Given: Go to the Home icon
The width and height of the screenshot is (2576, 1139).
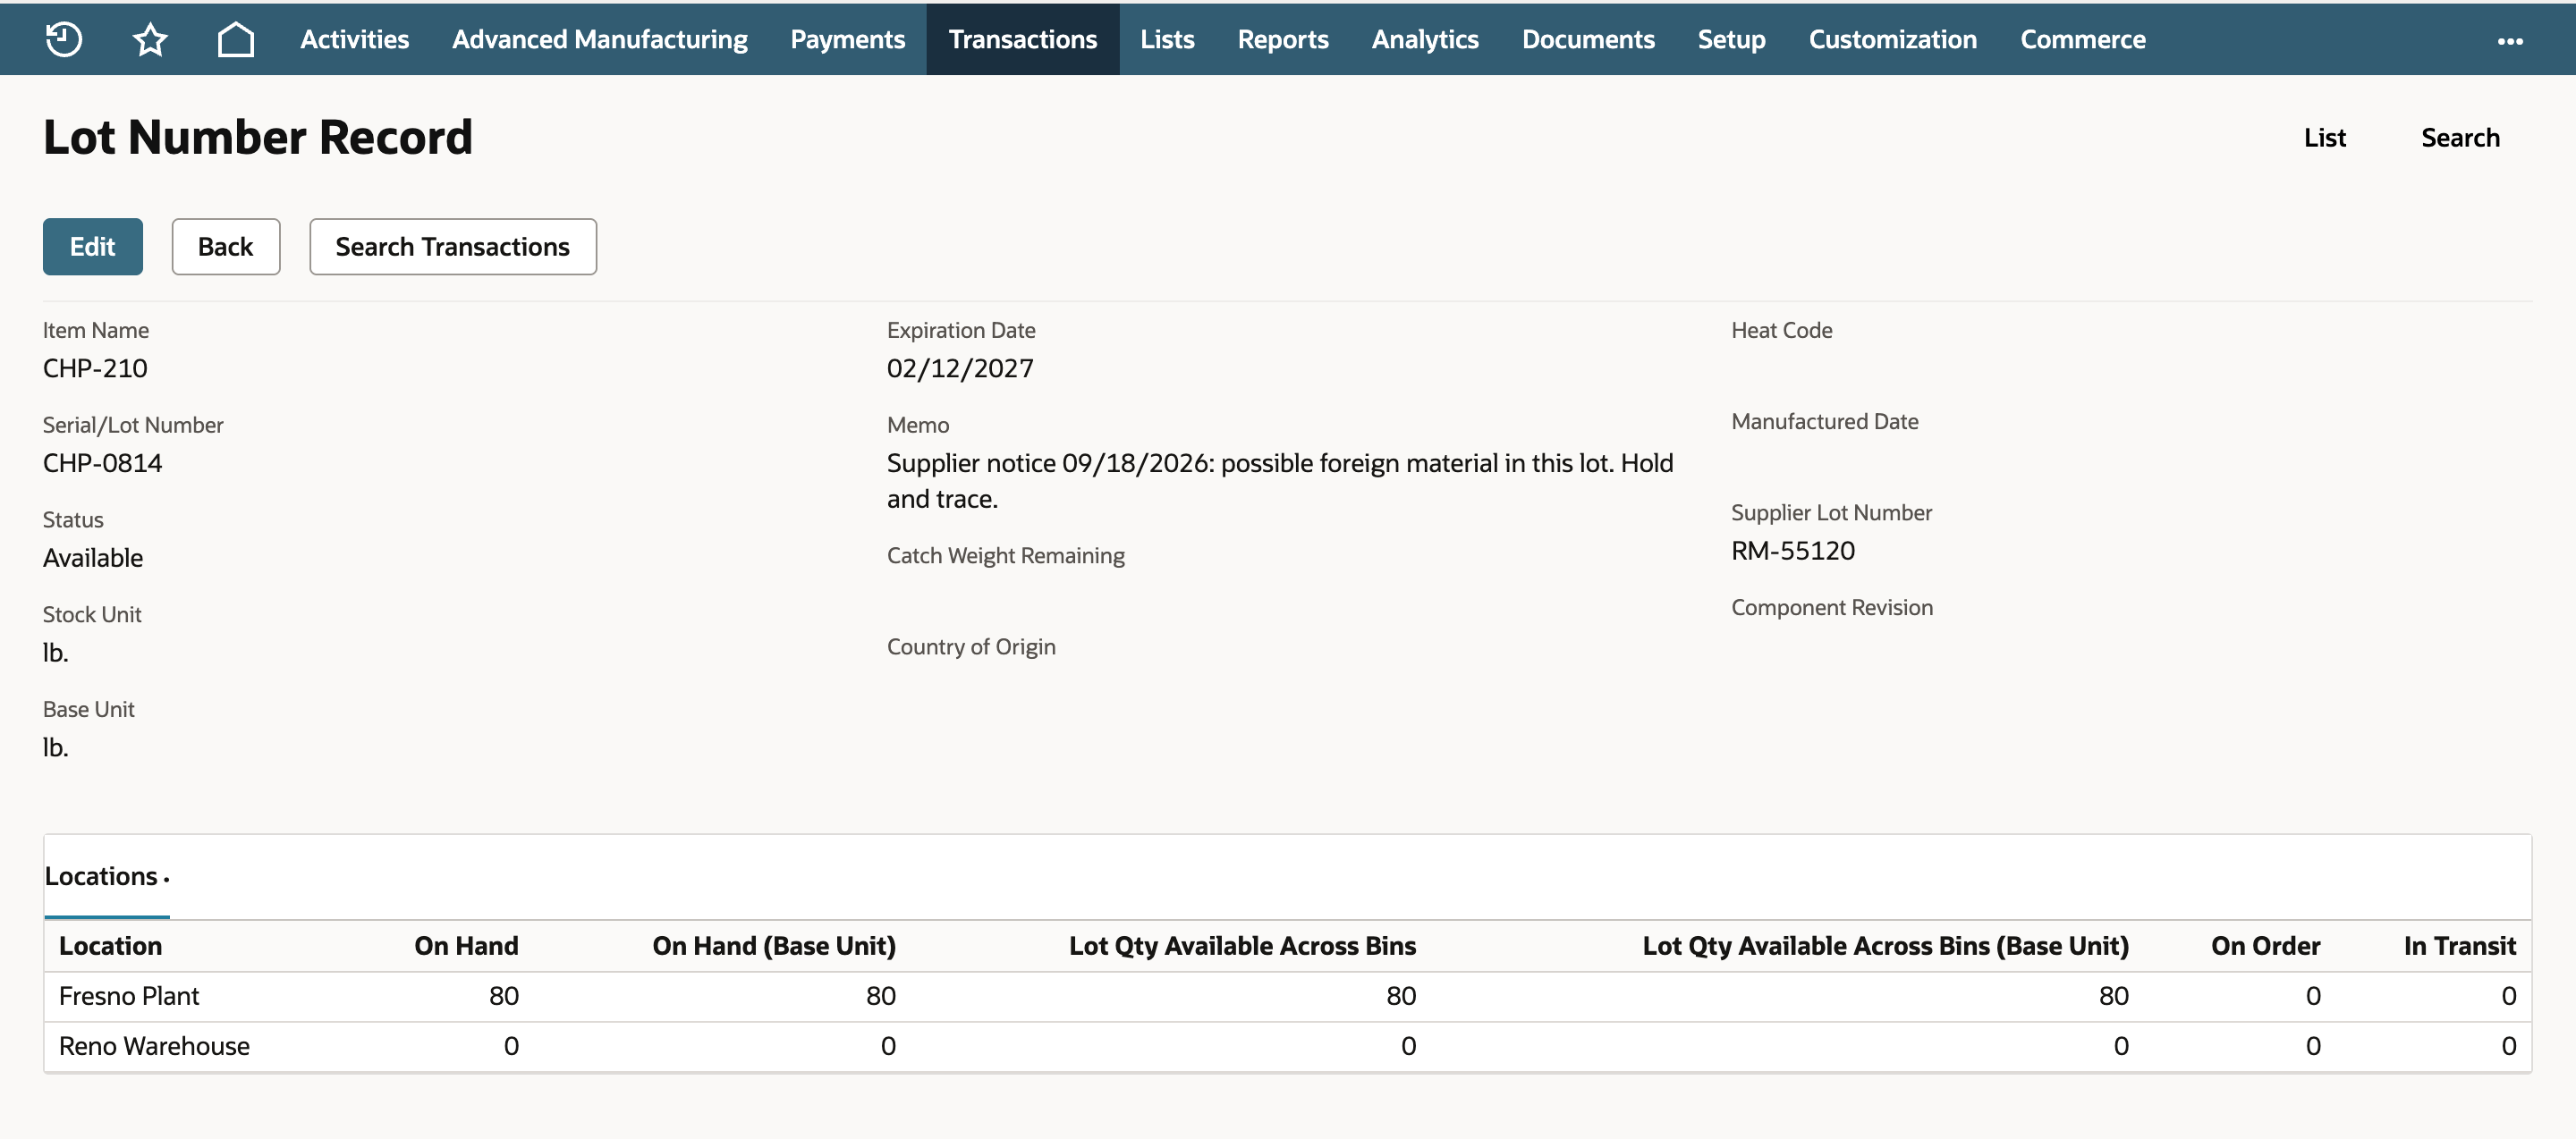Looking at the screenshot, I should 236,39.
